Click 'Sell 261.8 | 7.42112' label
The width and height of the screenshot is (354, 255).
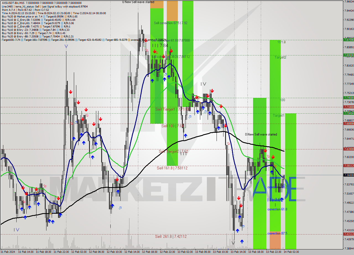(171, 236)
